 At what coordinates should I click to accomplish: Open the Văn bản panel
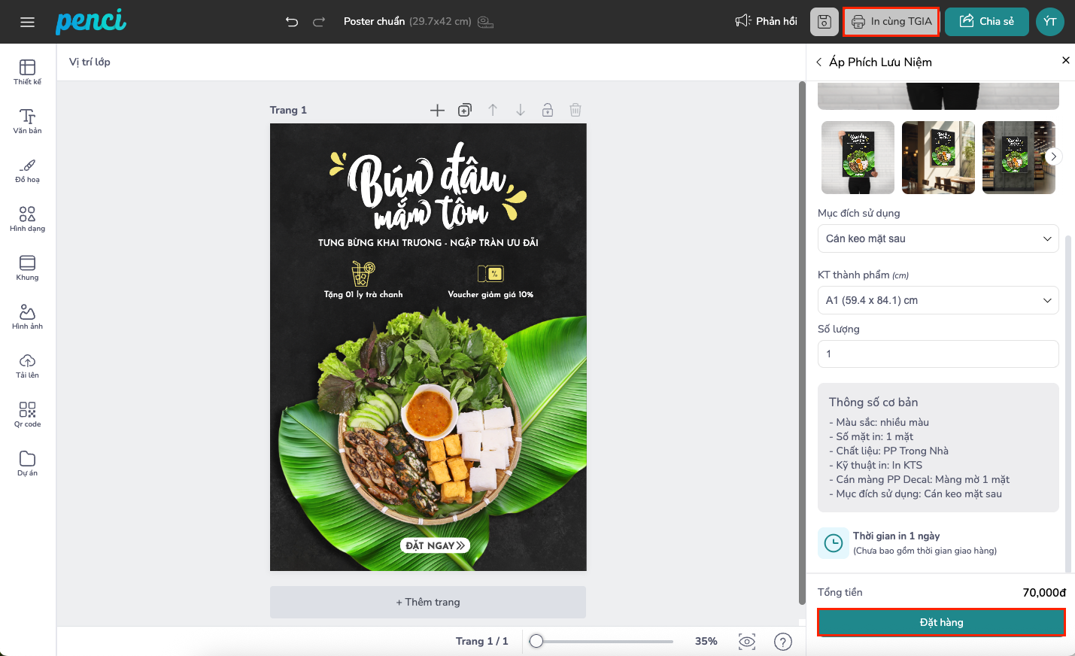[x=28, y=120]
